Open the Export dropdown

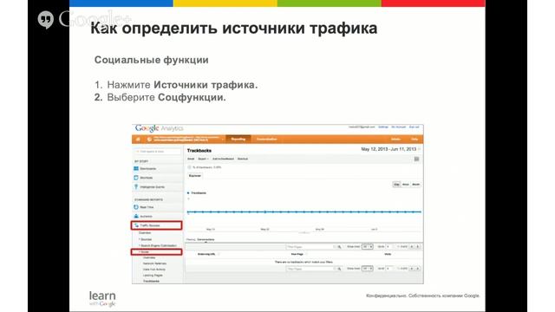203,159
